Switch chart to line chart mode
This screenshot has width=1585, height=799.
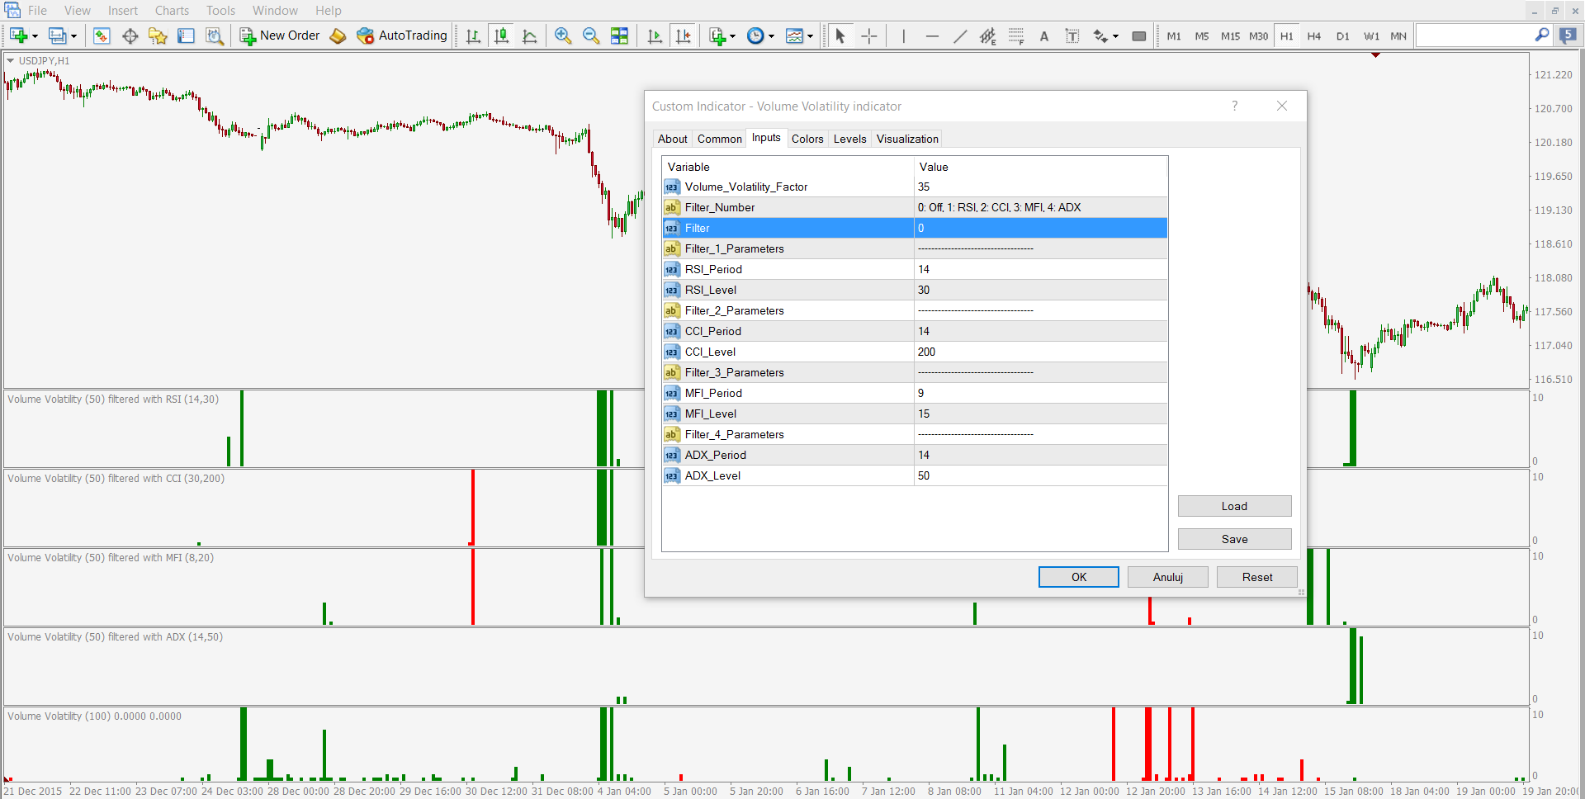(x=529, y=35)
